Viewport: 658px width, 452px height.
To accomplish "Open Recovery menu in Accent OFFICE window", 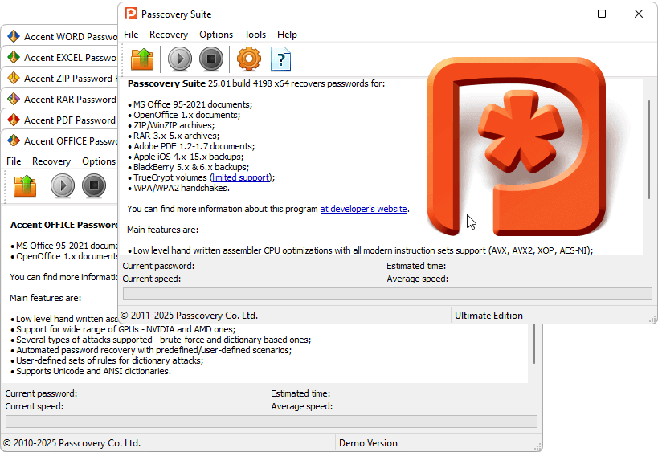I will pos(51,161).
